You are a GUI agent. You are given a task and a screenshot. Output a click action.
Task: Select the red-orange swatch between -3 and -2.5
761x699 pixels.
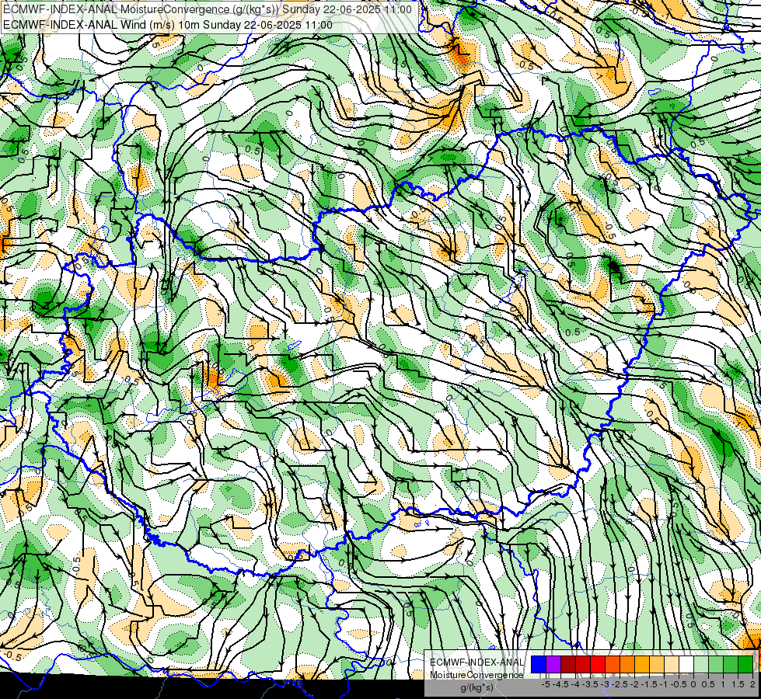(613, 665)
